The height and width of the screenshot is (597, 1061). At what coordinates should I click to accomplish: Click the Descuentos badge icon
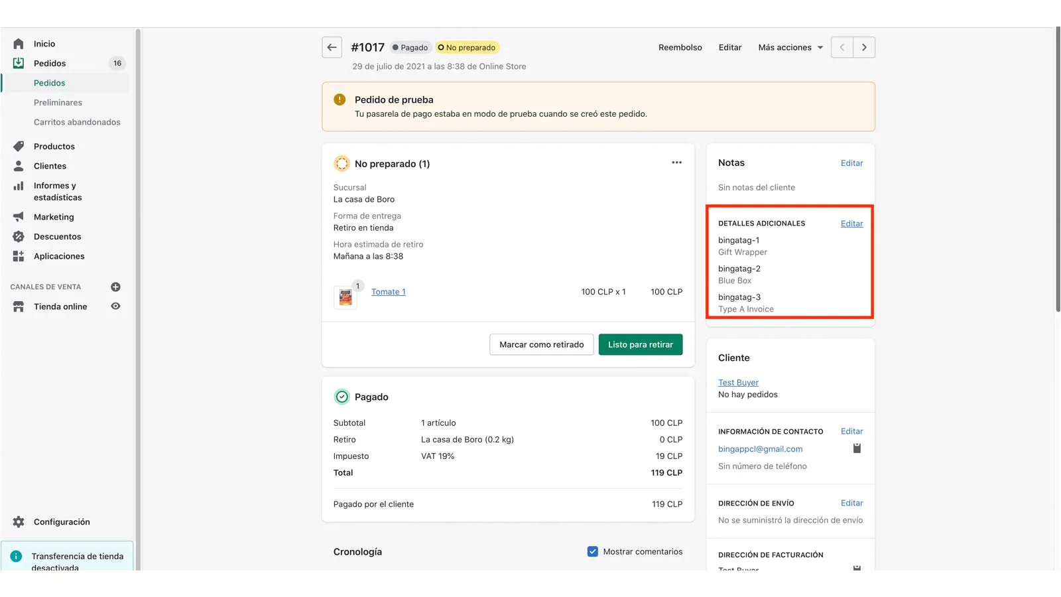point(19,236)
